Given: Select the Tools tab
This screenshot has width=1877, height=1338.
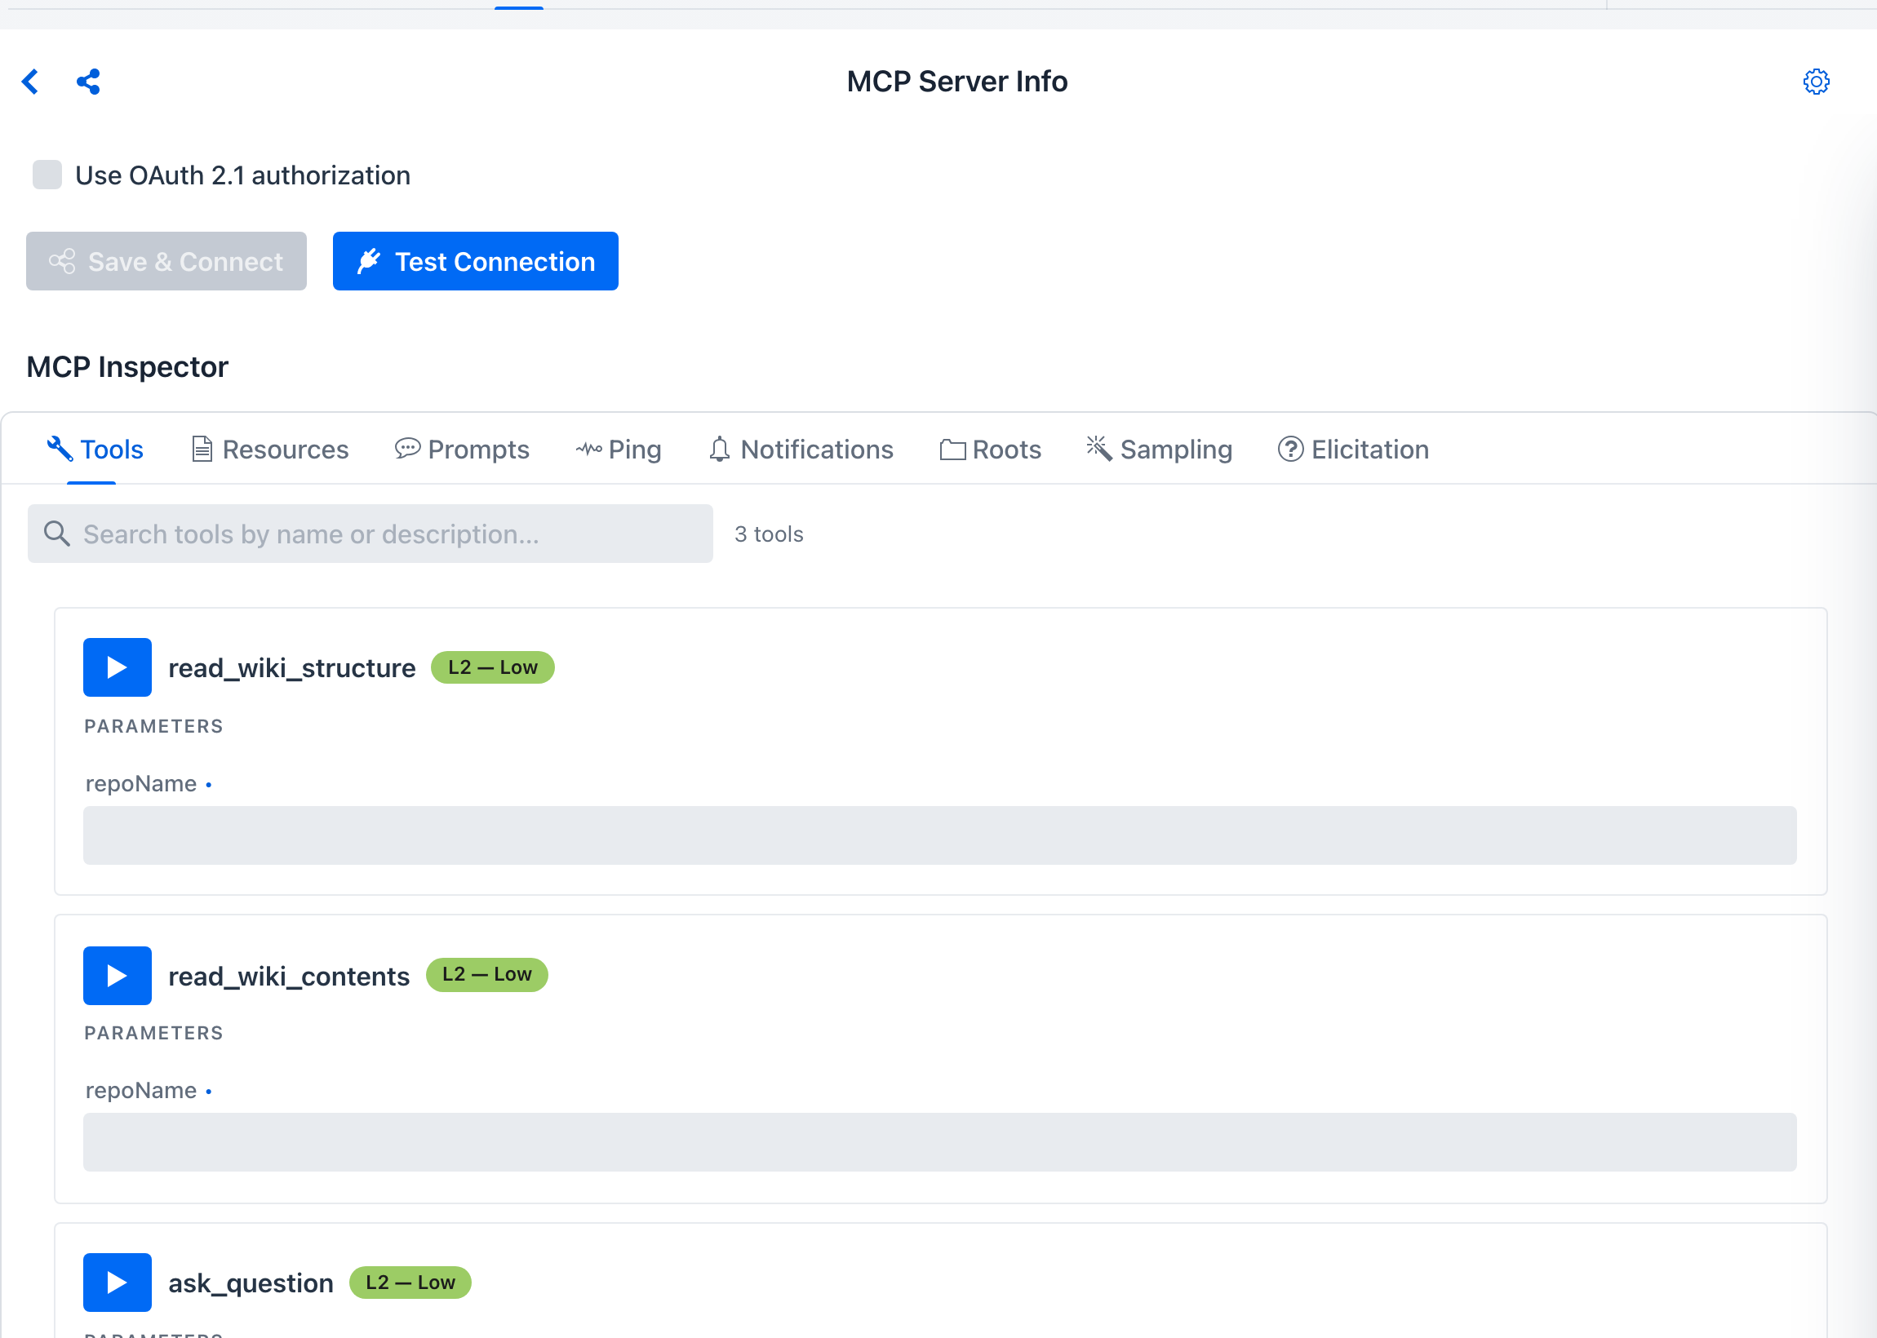Looking at the screenshot, I should (x=95, y=450).
